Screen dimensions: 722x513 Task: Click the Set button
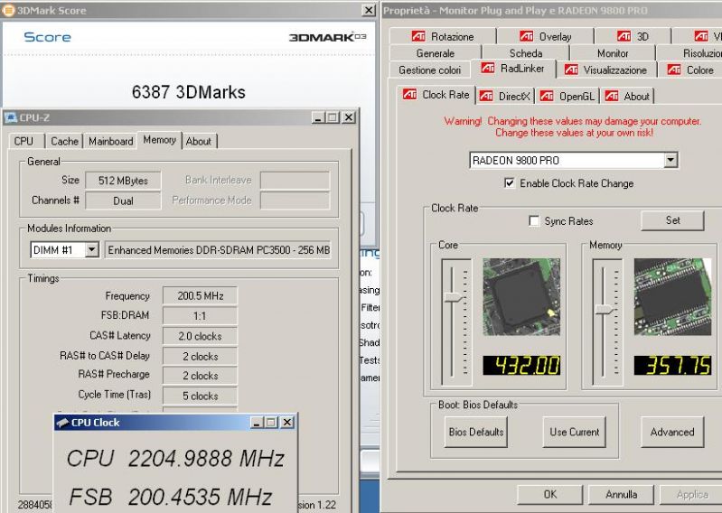[672, 220]
